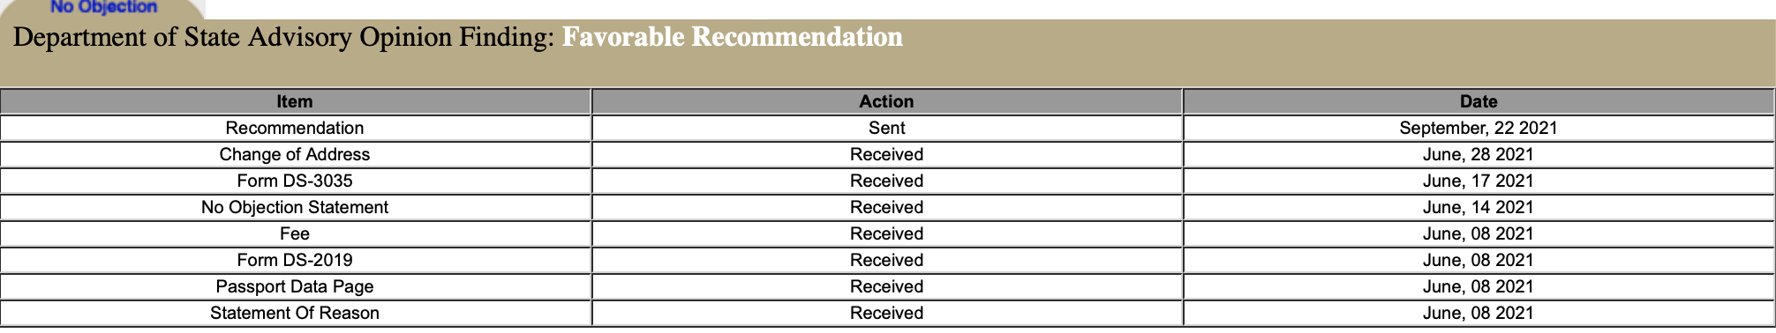Click the June, 17 2021 date
Screen dimensions: 1776x333
click(1479, 181)
